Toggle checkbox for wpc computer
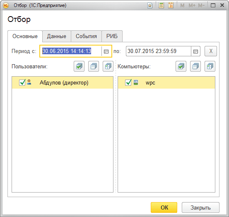This screenshot has height=217, width=229. [128, 82]
